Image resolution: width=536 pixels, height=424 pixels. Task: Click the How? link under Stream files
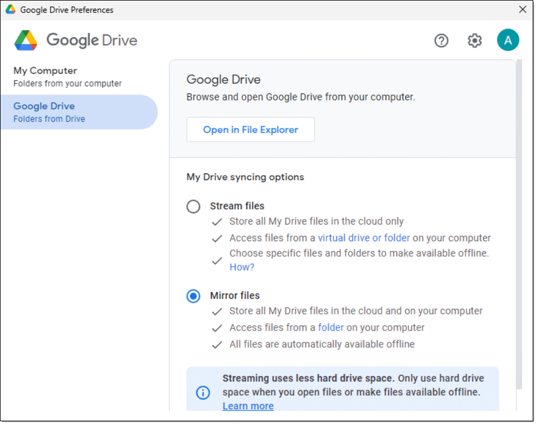coord(242,267)
